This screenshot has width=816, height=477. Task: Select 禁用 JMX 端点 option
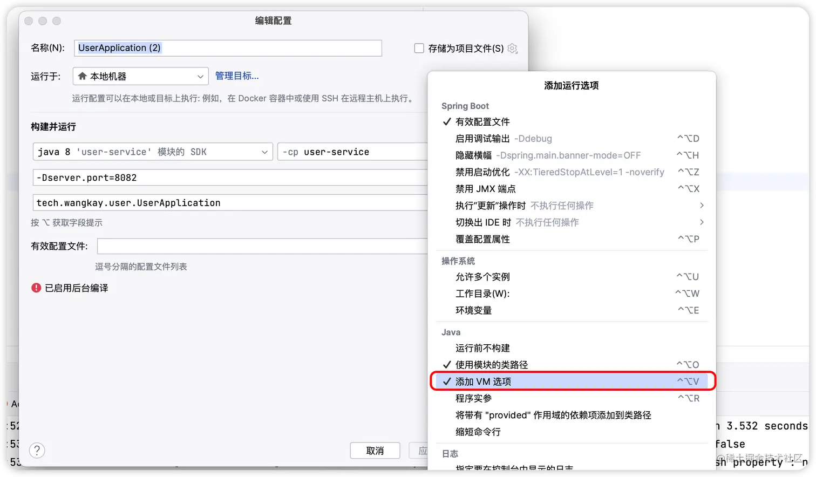click(572, 189)
